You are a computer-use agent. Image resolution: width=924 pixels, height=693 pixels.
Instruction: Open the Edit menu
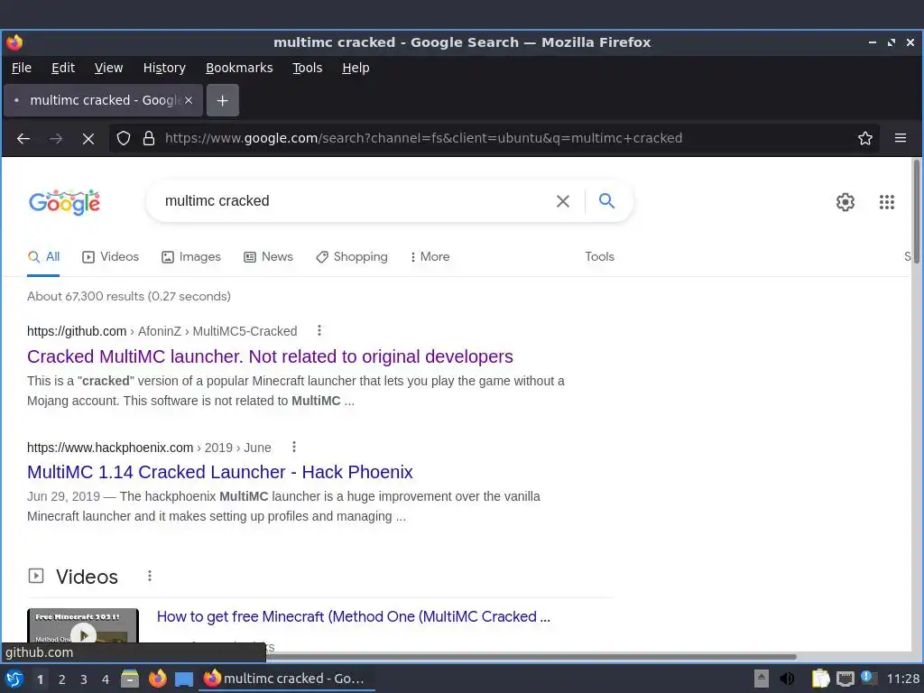point(63,68)
